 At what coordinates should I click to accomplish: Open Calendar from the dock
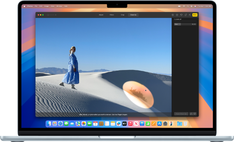click(95, 124)
